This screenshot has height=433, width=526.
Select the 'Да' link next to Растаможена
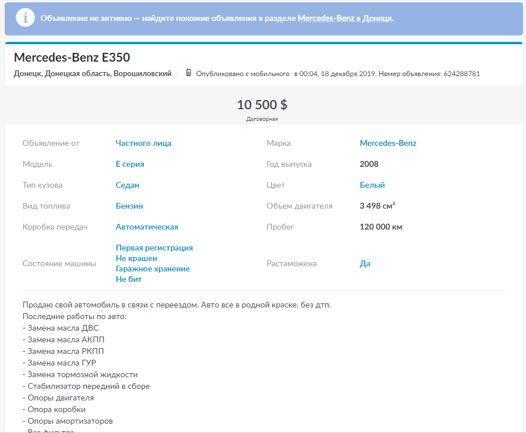(365, 263)
